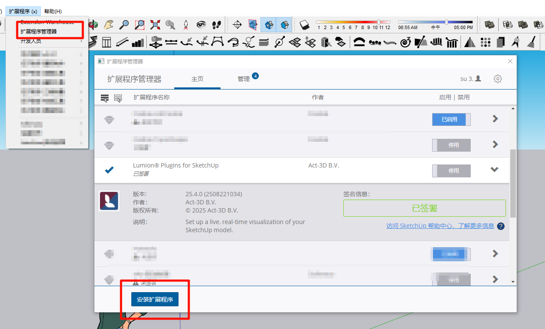Click the Zoom Window tool icon
The width and height of the screenshot is (545, 329).
pyautogui.click(x=139, y=25)
